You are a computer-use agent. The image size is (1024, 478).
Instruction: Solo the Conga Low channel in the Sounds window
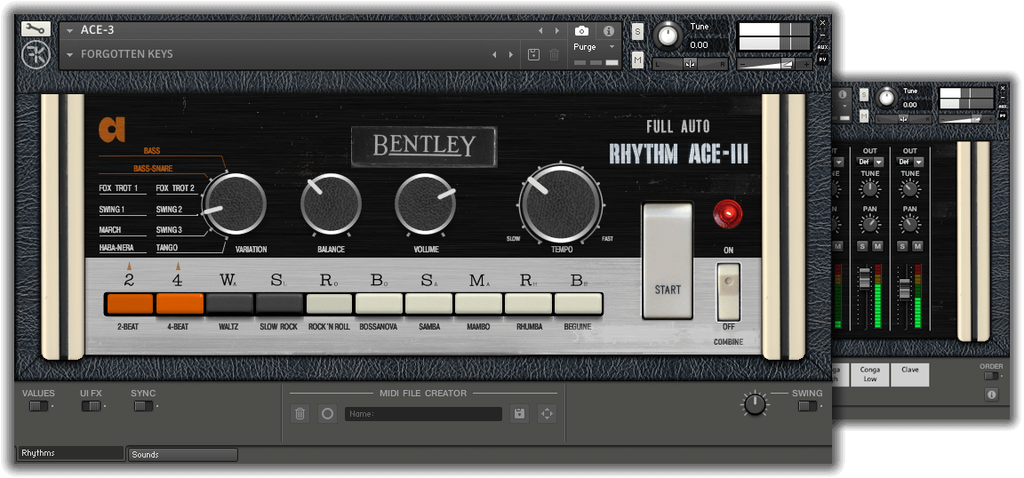pos(863,246)
